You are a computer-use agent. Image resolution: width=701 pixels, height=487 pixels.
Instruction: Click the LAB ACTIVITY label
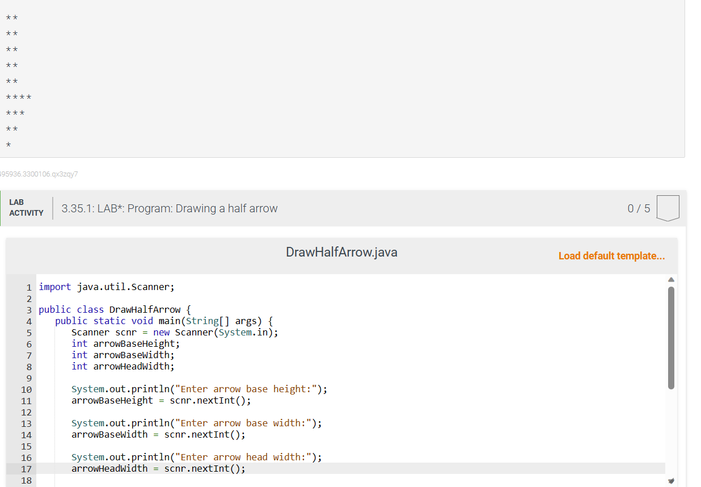[x=26, y=208]
